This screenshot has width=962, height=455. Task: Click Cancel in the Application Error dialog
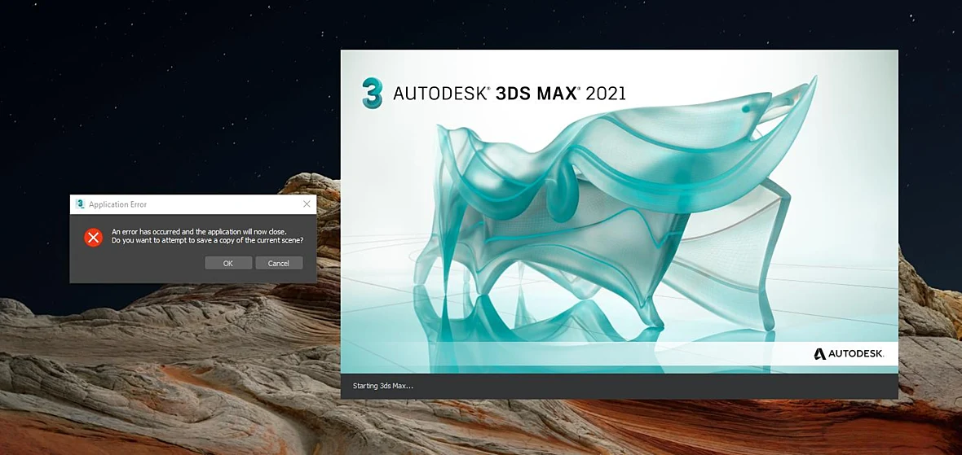click(x=278, y=264)
